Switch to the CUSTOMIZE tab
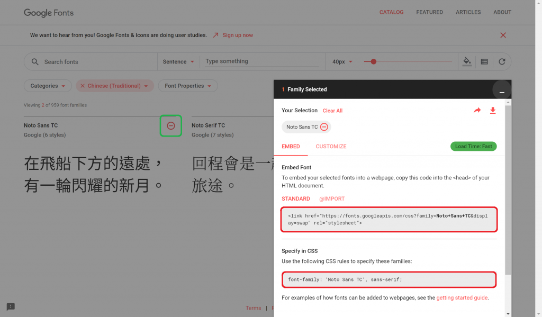The width and height of the screenshot is (542, 317). tap(331, 147)
